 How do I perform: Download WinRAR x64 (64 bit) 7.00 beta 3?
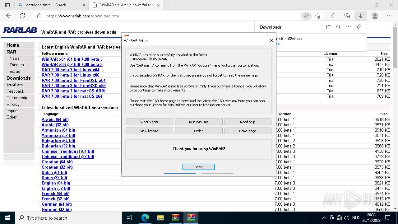[72, 59]
